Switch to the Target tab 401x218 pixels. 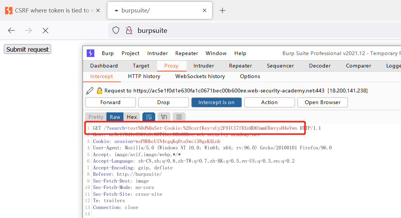point(141,66)
